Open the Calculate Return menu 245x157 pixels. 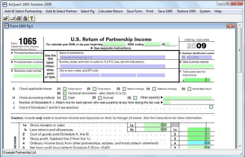pyautogui.click(x=111, y=11)
